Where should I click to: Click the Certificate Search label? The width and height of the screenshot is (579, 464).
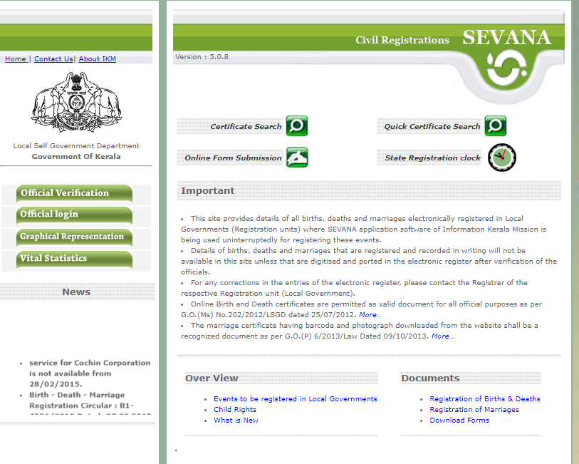tap(246, 126)
